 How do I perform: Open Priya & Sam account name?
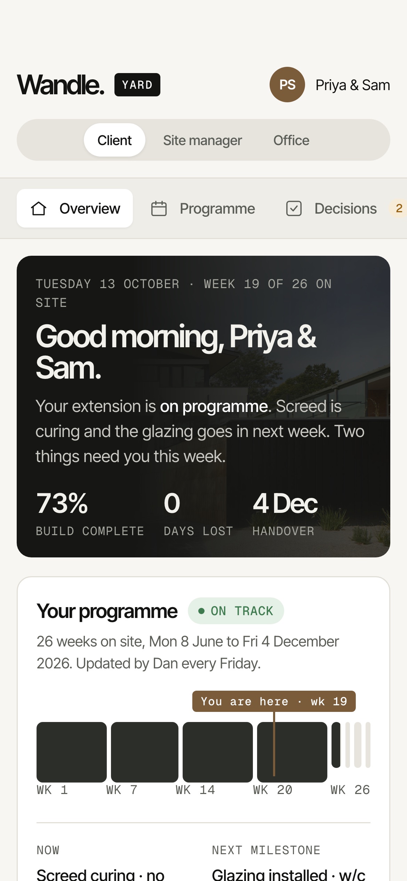coord(353,85)
